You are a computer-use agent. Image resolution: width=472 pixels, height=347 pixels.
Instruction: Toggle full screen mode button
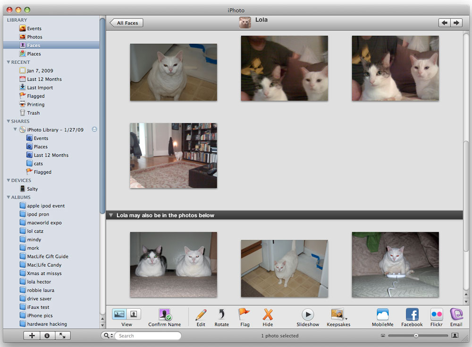[62, 336]
